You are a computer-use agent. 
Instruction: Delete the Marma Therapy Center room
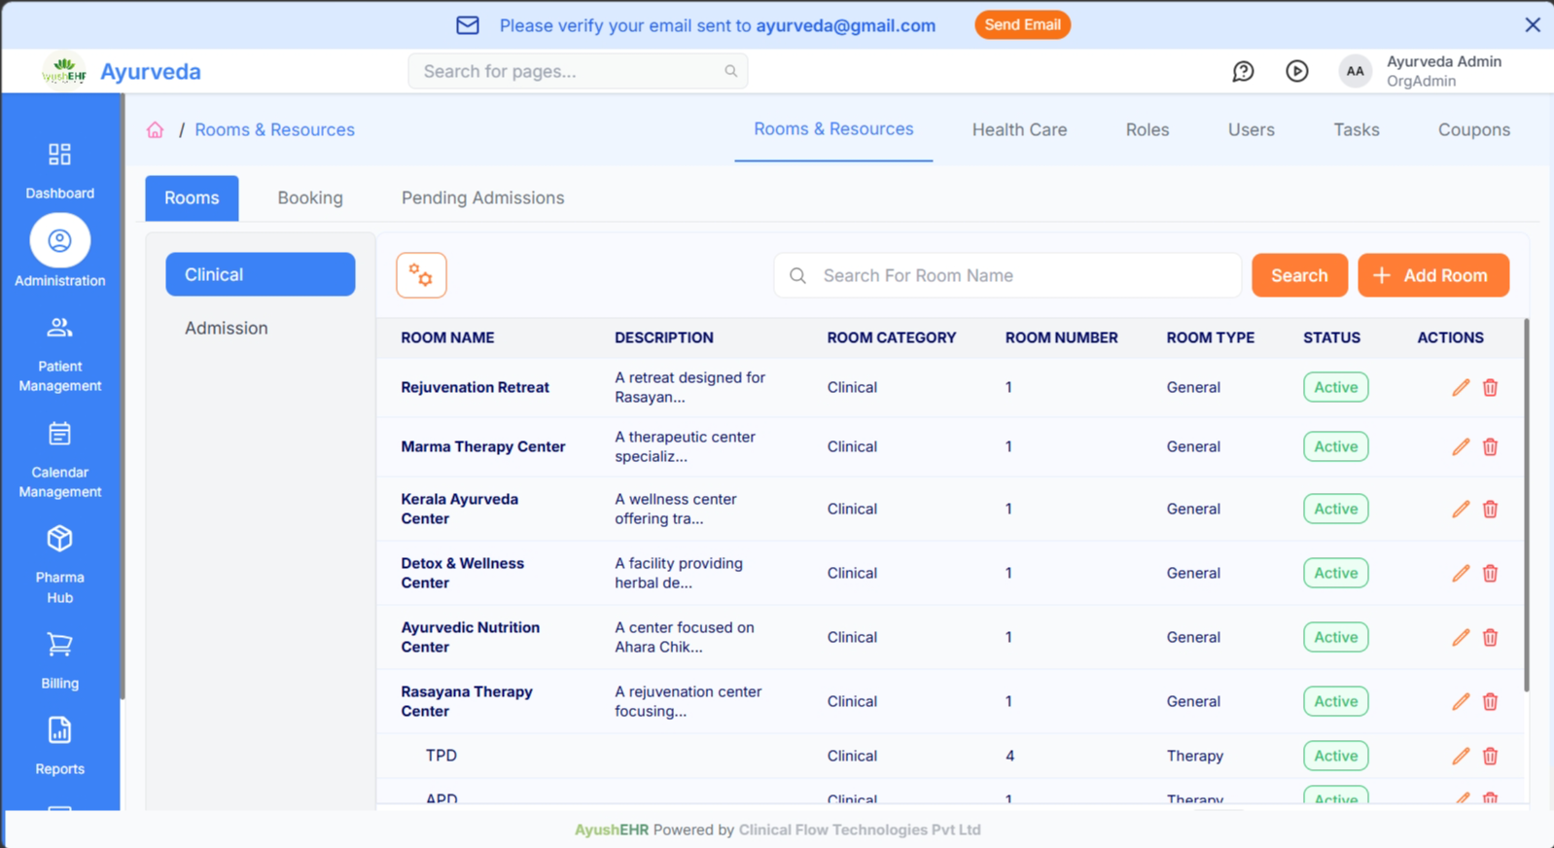pos(1490,446)
